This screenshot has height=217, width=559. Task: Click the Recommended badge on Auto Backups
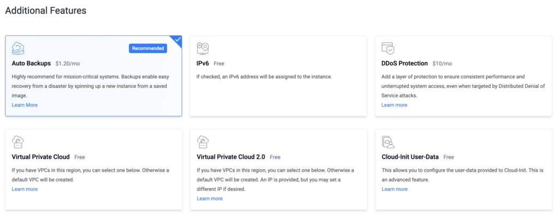click(148, 49)
